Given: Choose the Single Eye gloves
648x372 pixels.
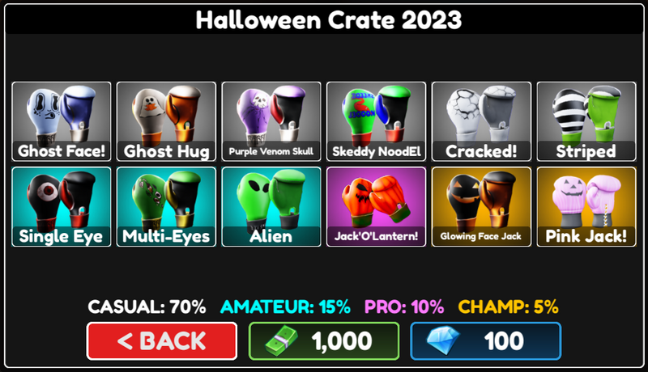Looking at the screenshot, I should click(62, 206).
